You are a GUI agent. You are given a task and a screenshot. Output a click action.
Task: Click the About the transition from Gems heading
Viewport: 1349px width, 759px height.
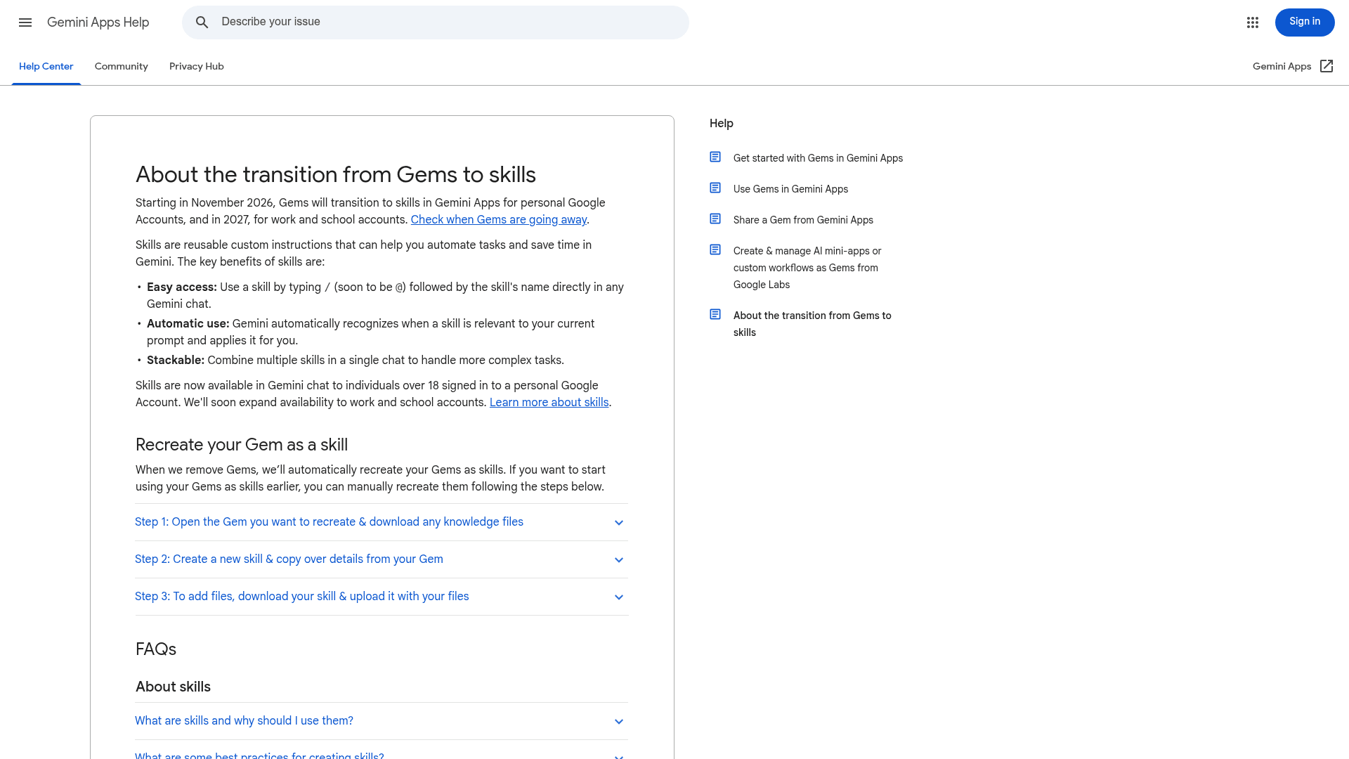pyautogui.click(x=336, y=174)
